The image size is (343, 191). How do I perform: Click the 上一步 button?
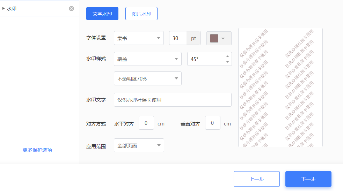[x=257, y=179]
